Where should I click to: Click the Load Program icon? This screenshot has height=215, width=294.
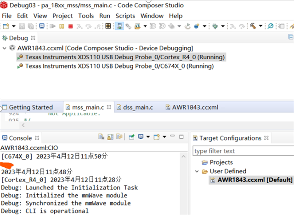pyautogui.click(x=137, y=26)
